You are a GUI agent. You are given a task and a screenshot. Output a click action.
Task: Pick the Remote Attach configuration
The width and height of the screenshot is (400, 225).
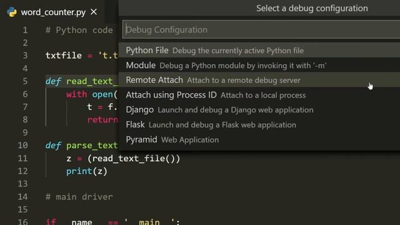[x=259, y=80]
